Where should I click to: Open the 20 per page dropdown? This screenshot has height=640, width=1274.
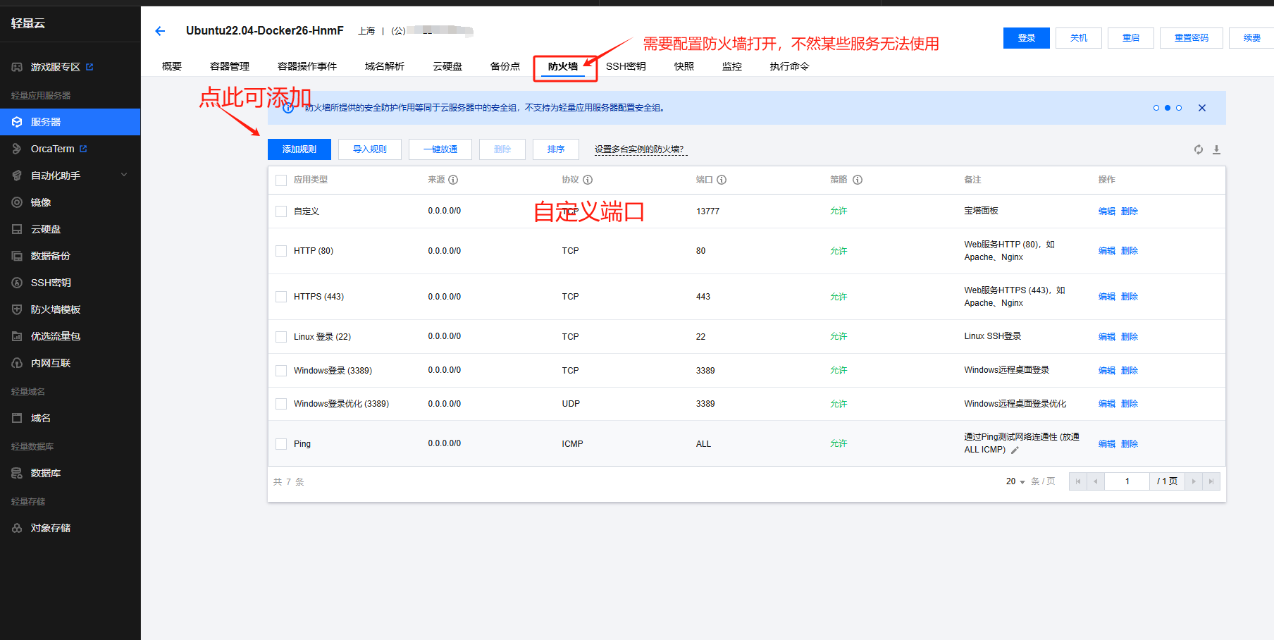[1015, 481]
